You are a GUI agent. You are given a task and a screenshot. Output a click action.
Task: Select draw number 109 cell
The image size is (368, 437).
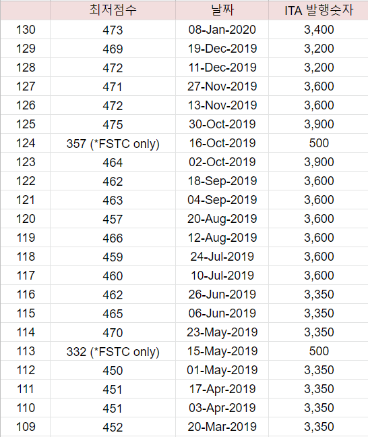point(26,427)
